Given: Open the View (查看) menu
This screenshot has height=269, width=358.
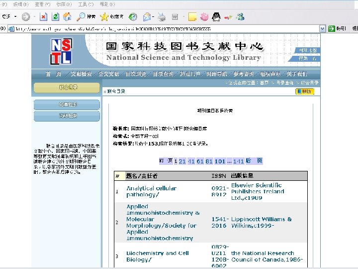Looking at the screenshot, I should coord(42,4).
